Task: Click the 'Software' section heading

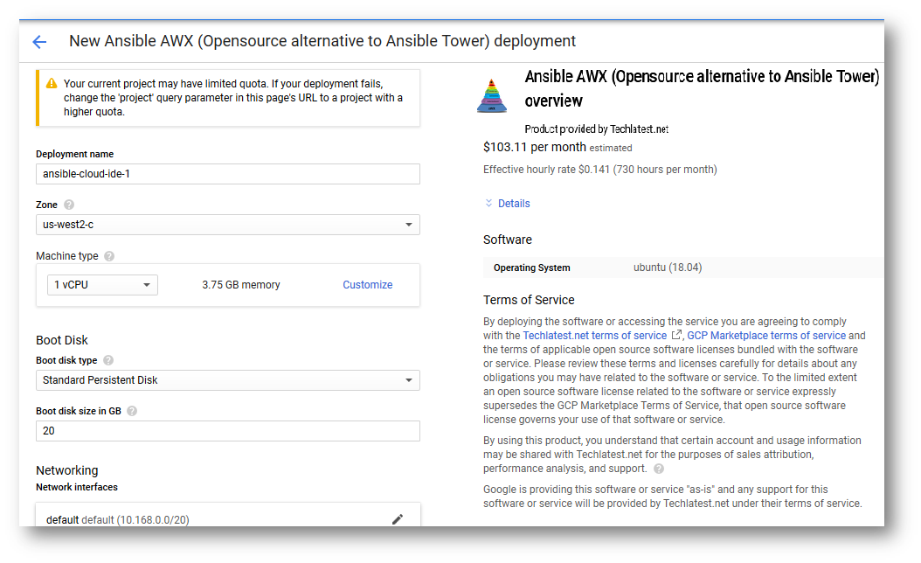Action: point(508,240)
